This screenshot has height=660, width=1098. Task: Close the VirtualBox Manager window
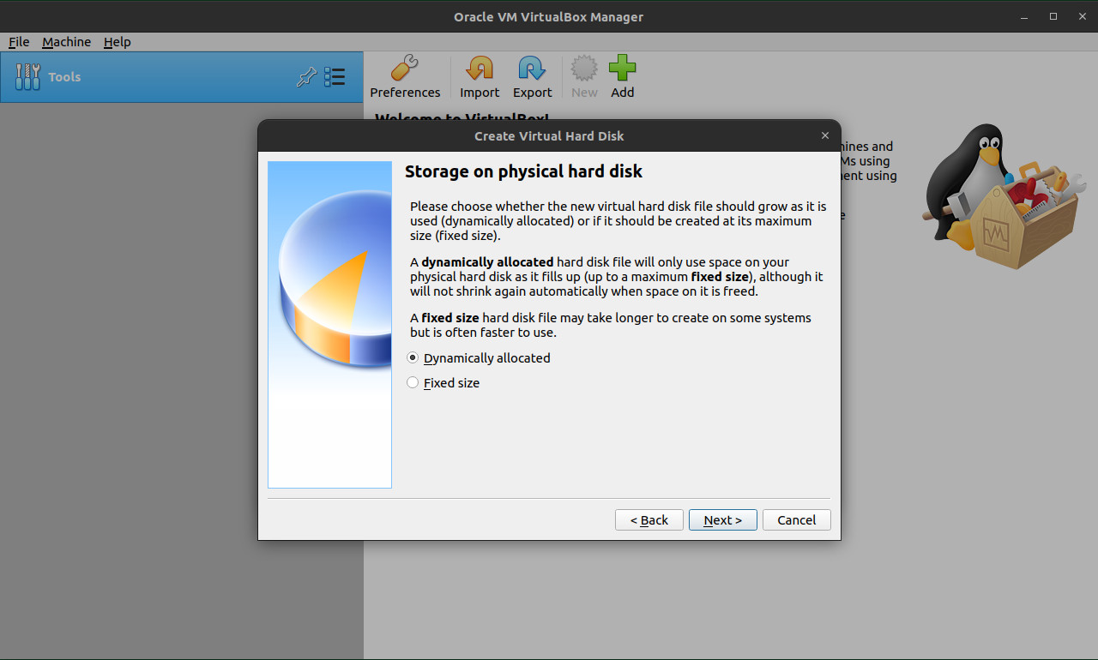click(1082, 16)
